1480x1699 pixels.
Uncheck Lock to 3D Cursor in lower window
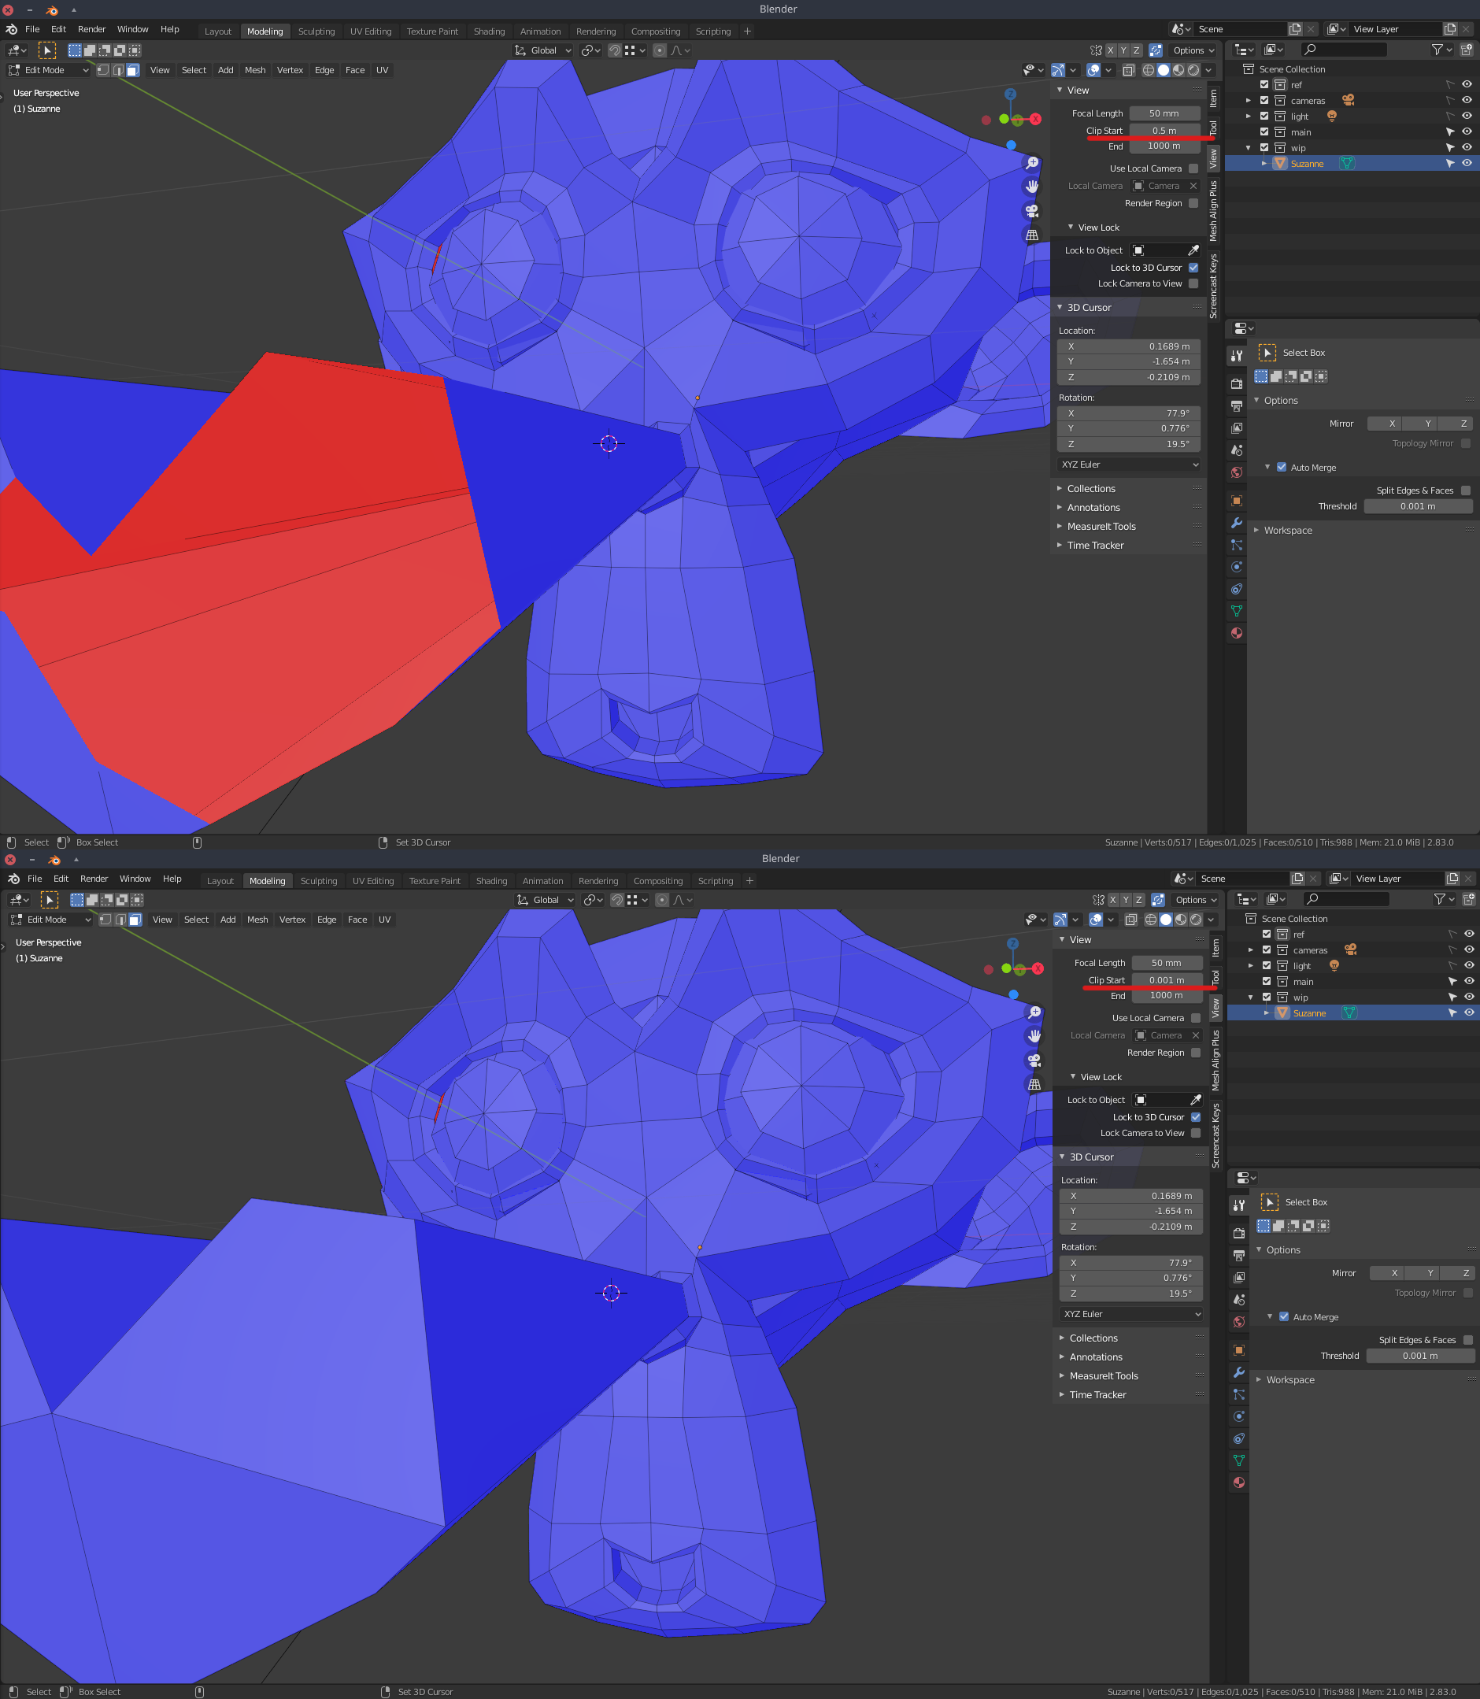click(x=1195, y=1116)
